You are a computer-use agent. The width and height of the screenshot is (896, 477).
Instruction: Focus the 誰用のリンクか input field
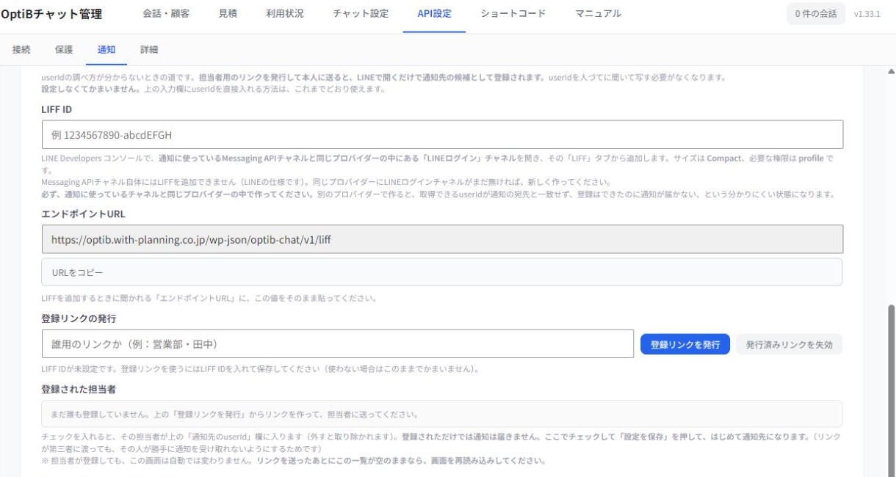(338, 343)
